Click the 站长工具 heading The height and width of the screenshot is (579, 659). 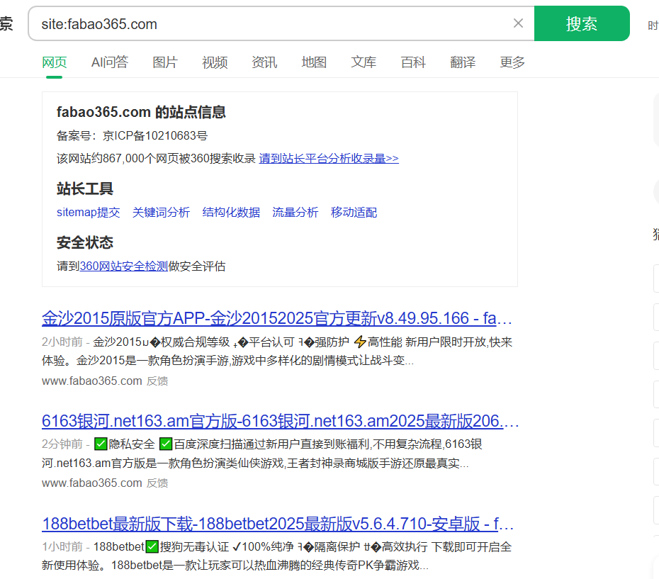click(x=85, y=189)
